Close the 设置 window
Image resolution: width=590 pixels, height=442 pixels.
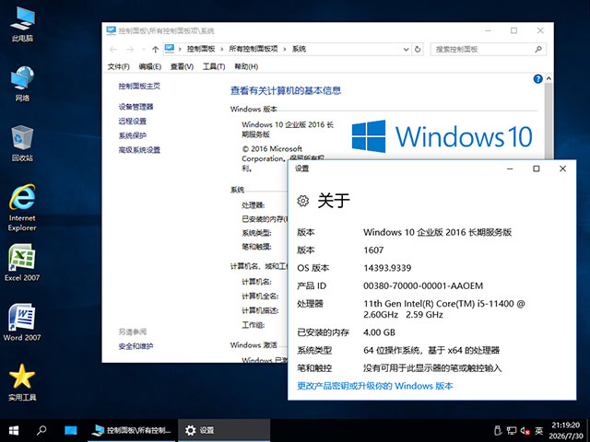pyautogui.click(x=563, y=169)
